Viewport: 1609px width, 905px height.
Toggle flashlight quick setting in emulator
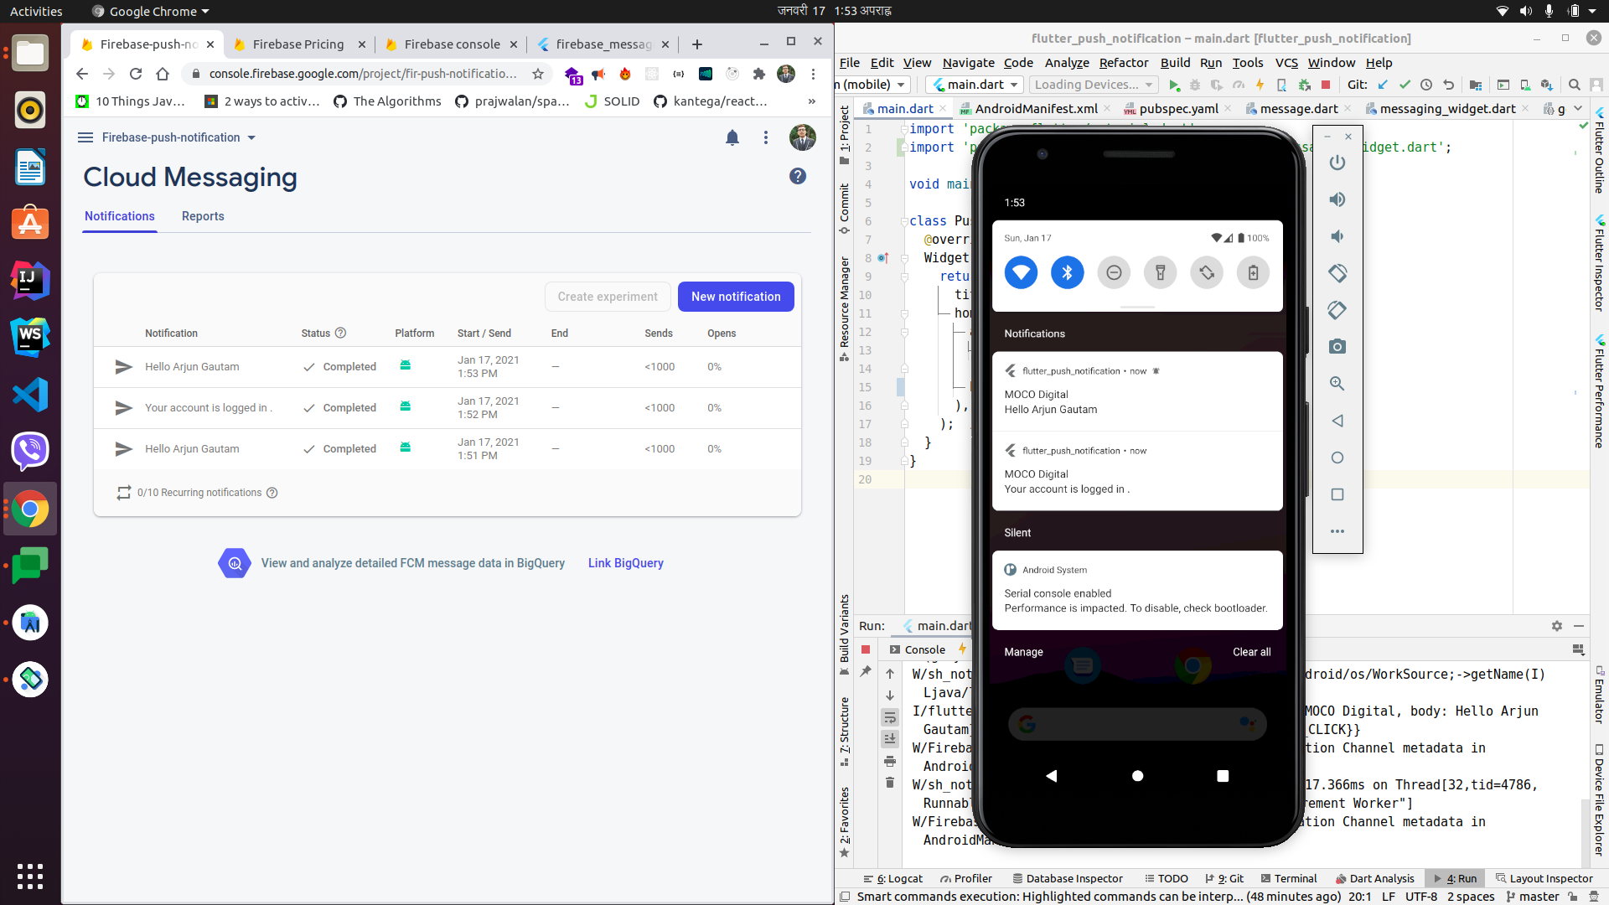[x=1160, y=272]
